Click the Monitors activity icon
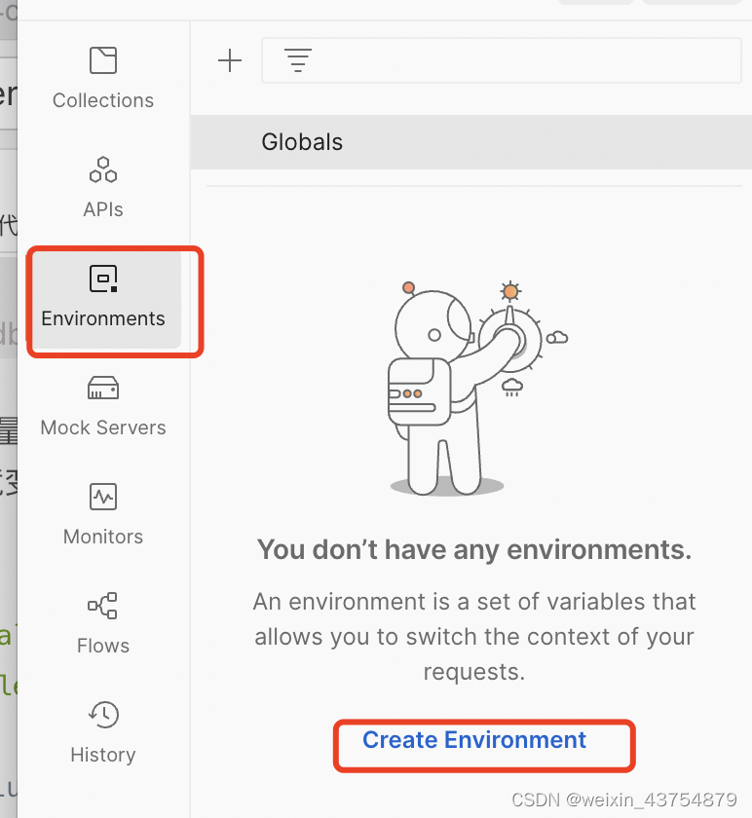This screenshot has width=752, height=818. [103, 497]
